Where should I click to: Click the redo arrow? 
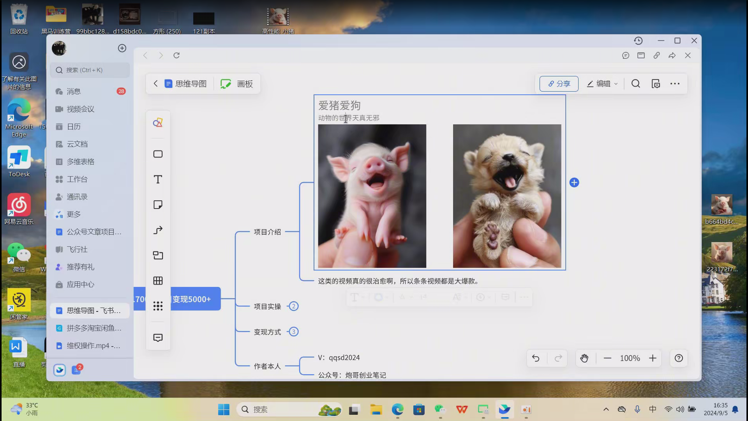point(558,358)
